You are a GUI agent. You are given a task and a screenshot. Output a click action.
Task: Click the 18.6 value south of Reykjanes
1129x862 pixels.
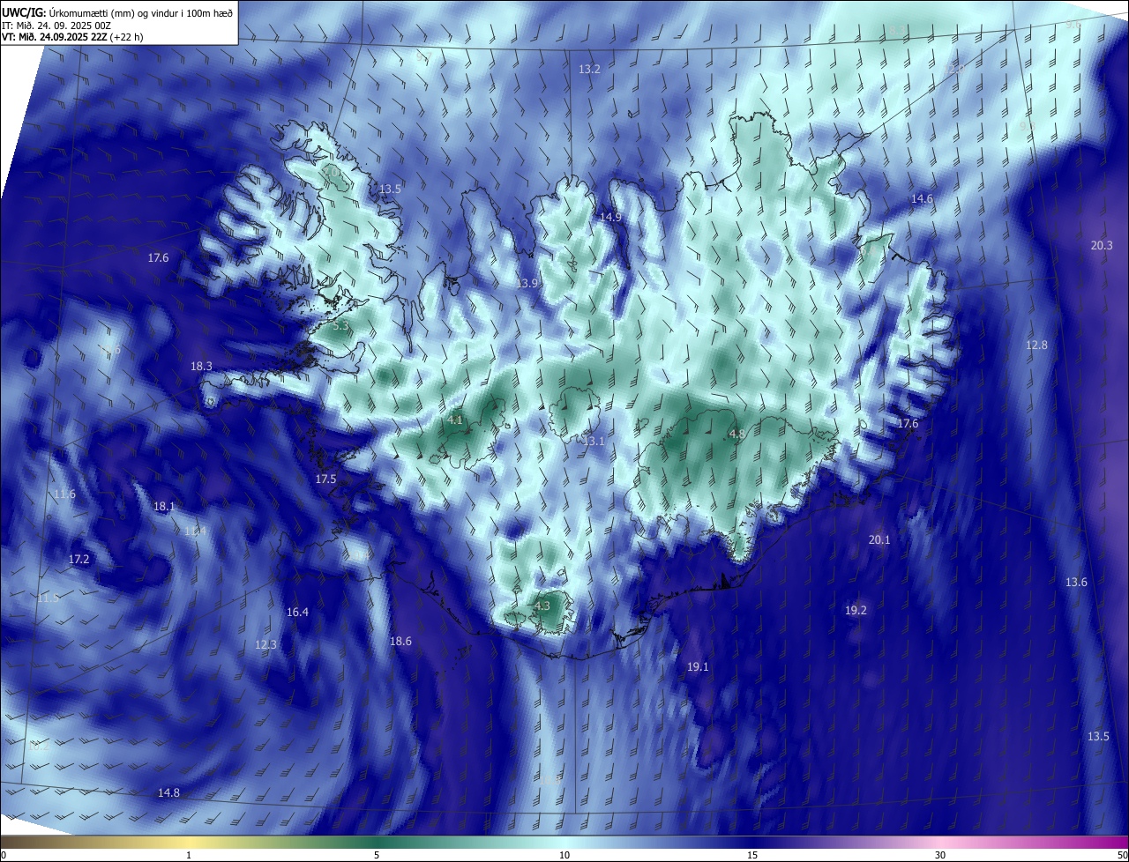[x=400, y=642]
